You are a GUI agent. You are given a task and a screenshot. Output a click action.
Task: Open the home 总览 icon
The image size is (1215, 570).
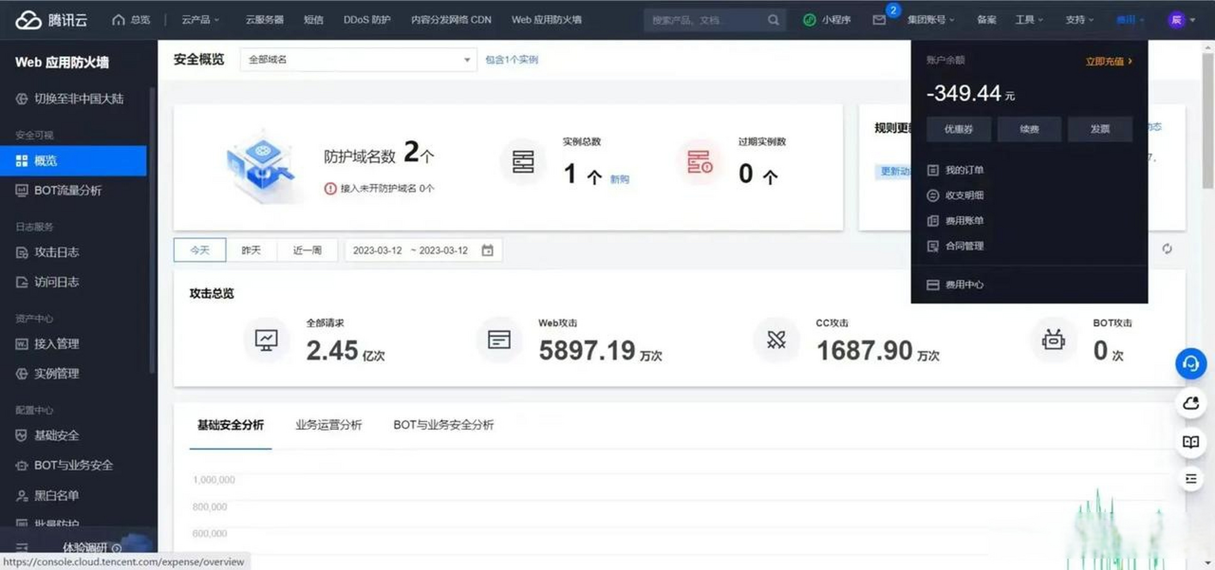[119, 20]
